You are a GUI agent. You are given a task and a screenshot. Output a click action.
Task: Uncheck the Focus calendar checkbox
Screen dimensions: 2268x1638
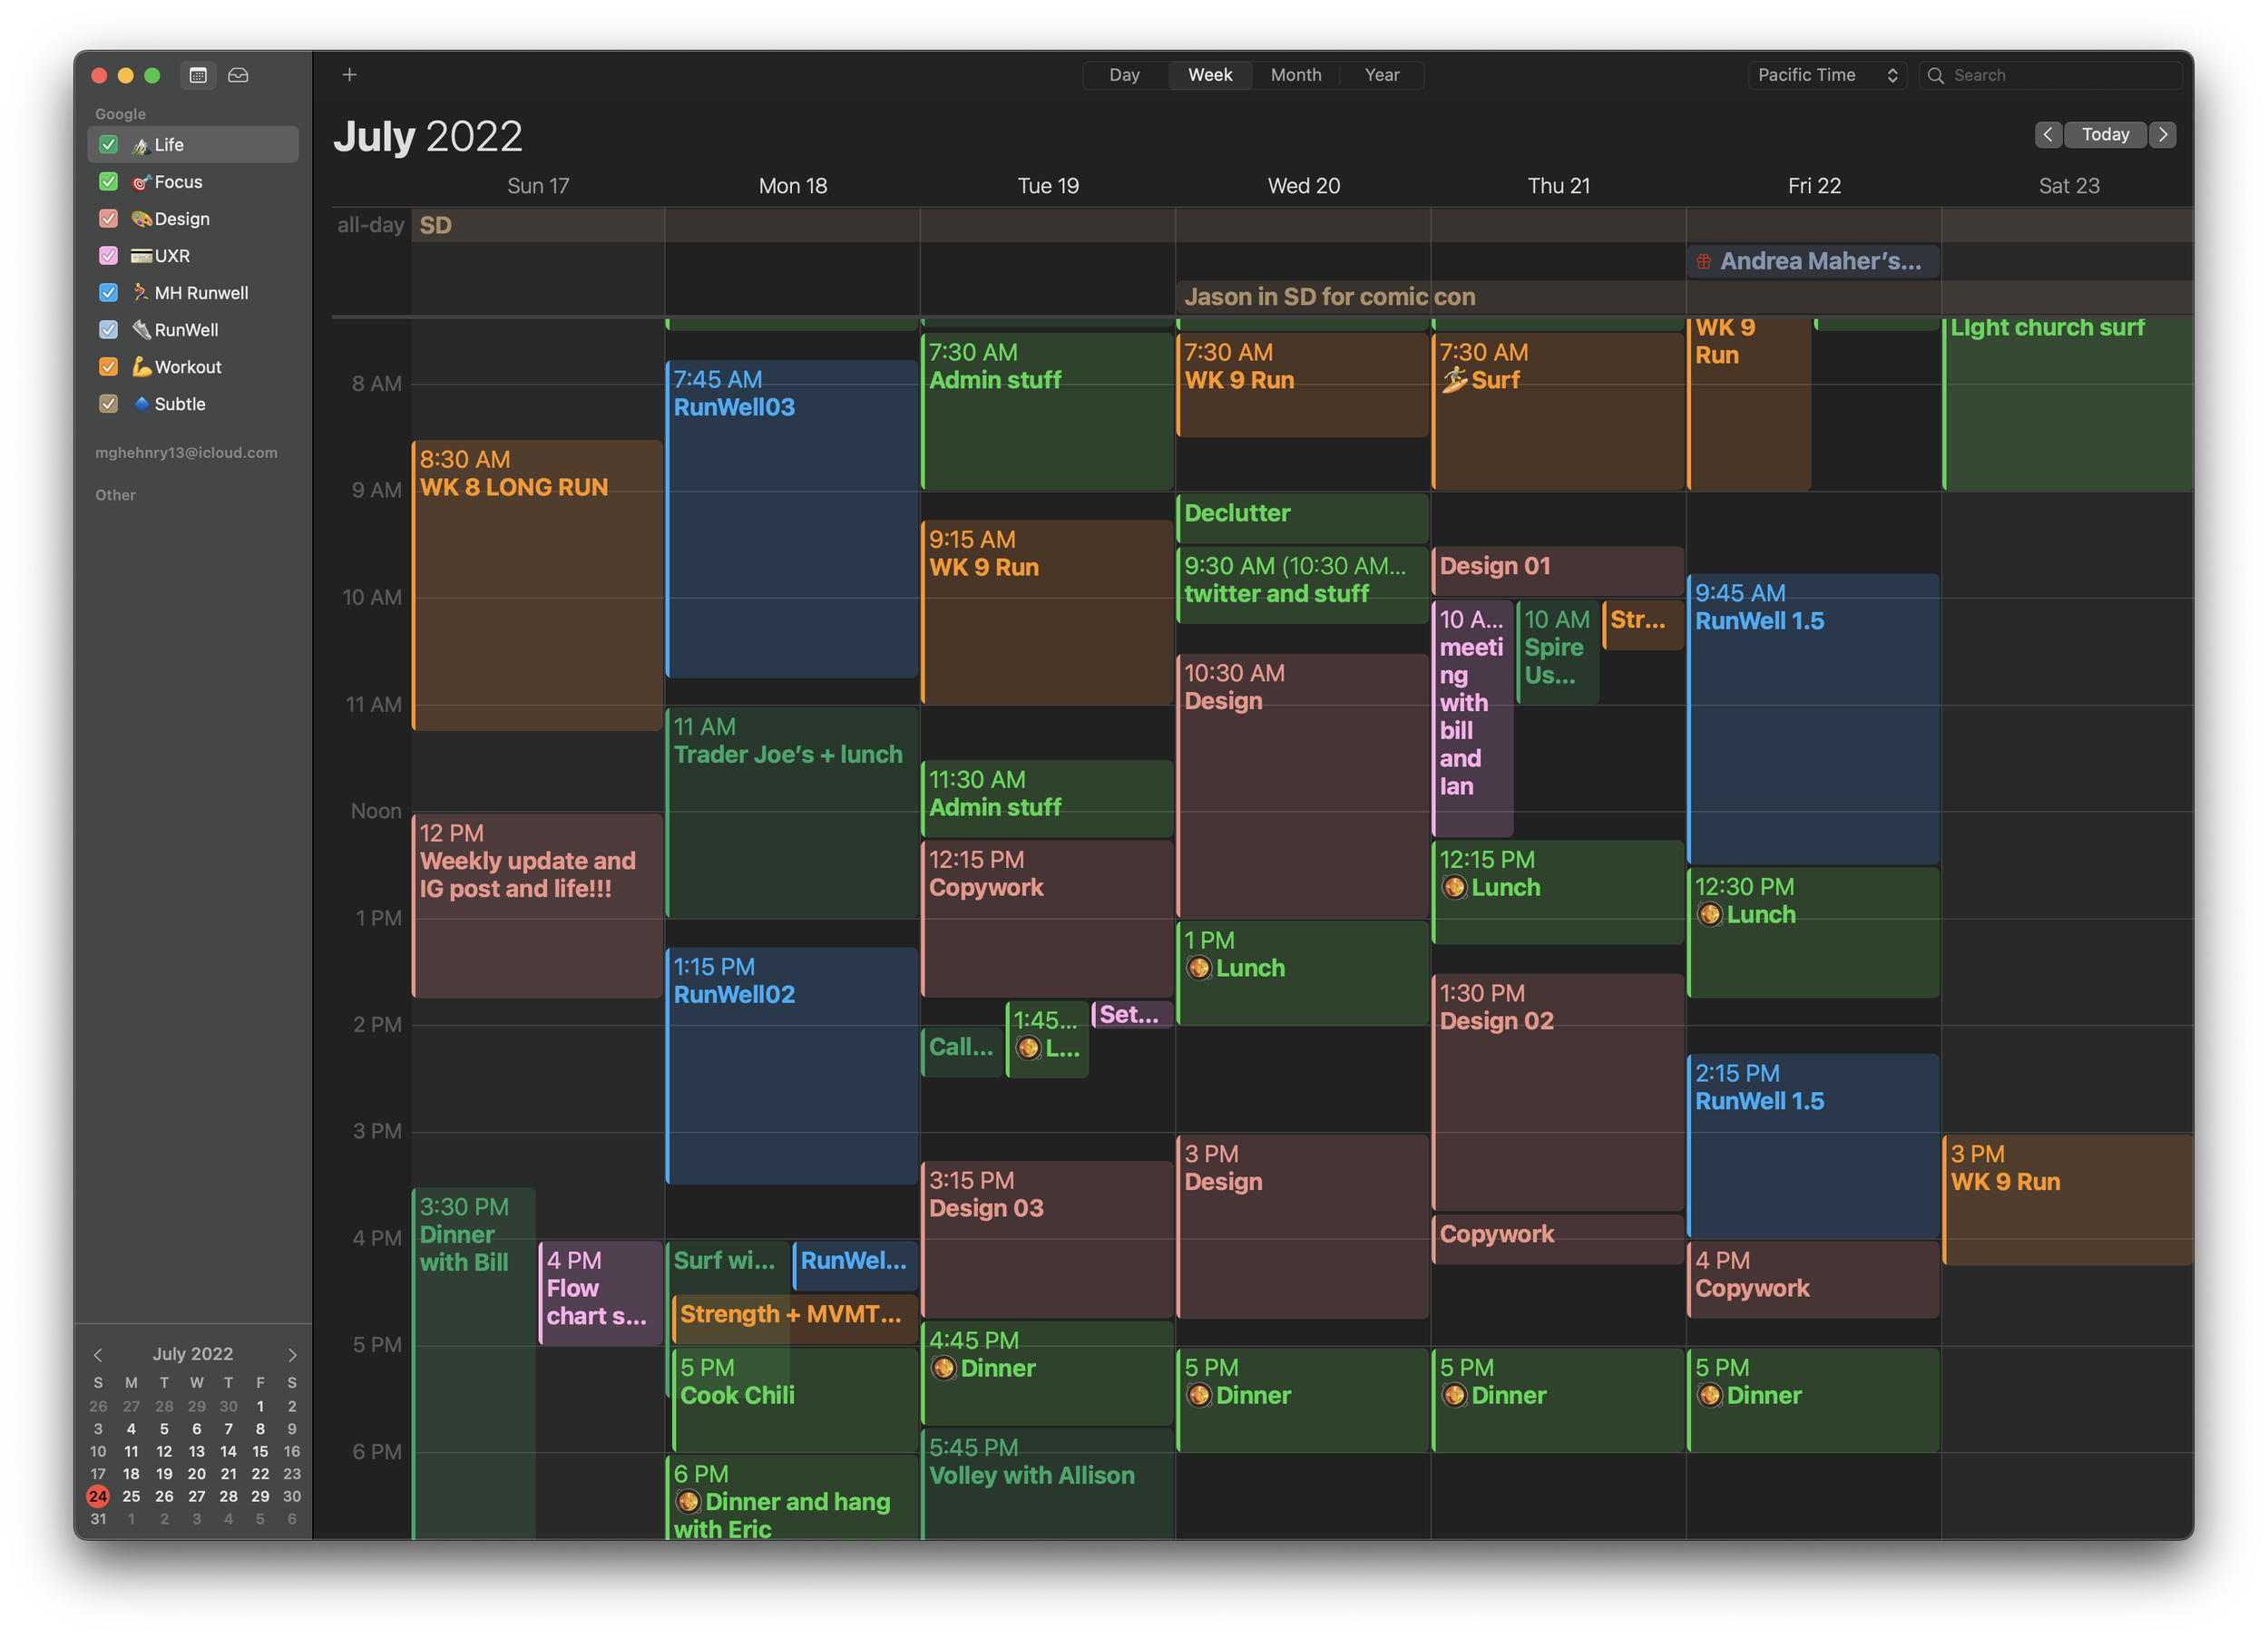click(109, 182)
